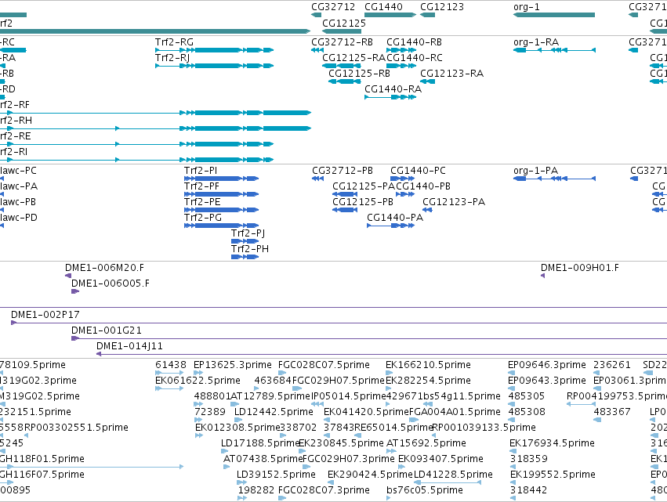
Task: Click EST EK061622.5prime
Action: 198,381
